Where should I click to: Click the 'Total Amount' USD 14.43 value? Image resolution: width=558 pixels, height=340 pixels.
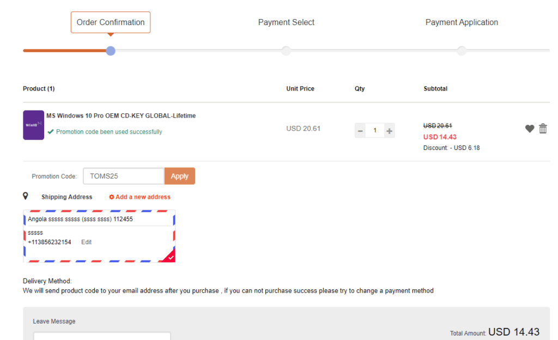tap(514, 332)
